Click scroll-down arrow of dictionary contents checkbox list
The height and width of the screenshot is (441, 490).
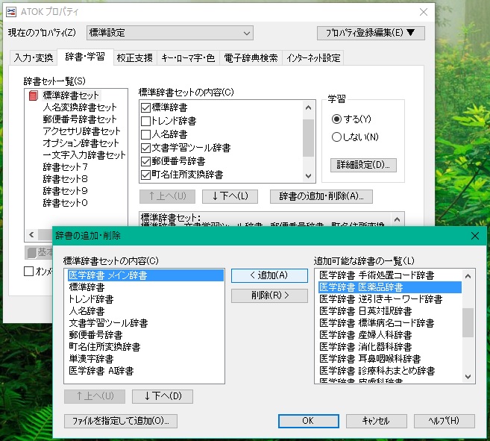309,176
